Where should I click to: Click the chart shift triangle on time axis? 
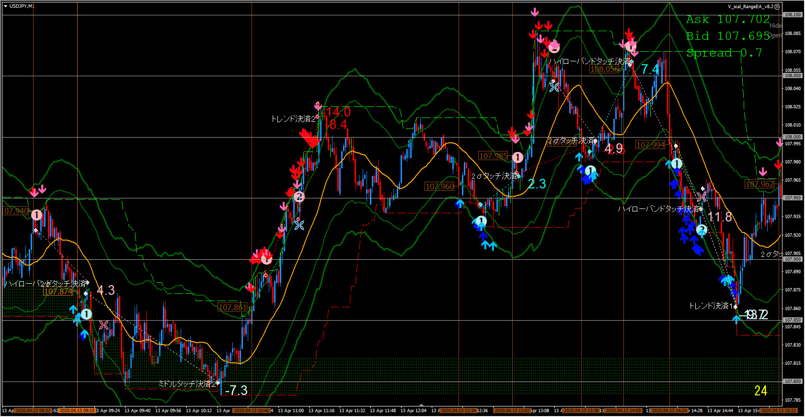421,405
